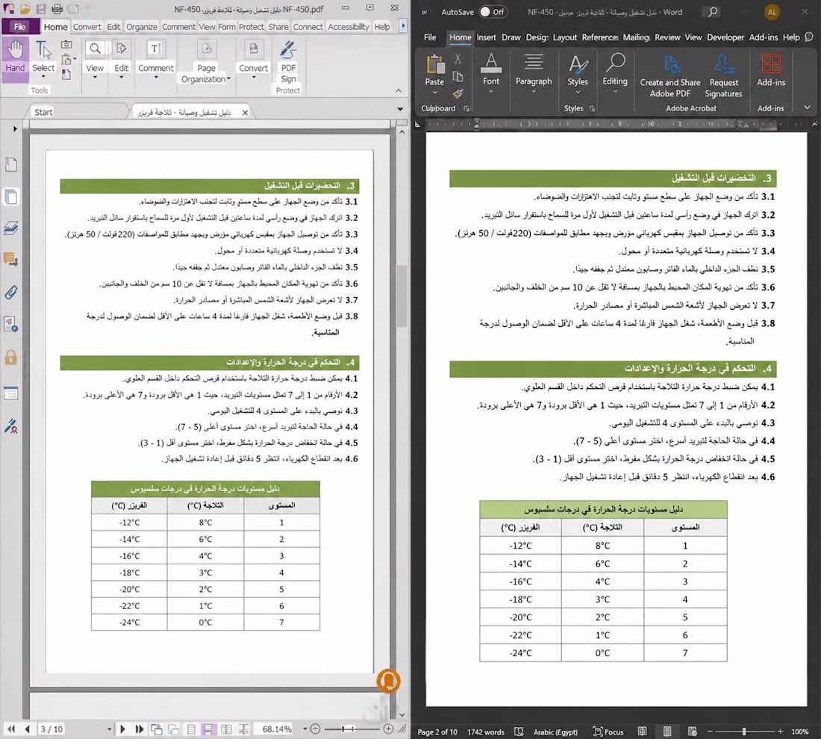
Task: Click PDF zoom out minus button
Action: pyautogui.click(x=315, y=729)
